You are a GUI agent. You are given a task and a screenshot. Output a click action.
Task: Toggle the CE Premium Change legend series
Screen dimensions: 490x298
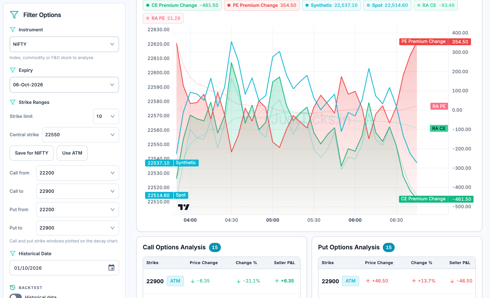(x=182, y=5)
